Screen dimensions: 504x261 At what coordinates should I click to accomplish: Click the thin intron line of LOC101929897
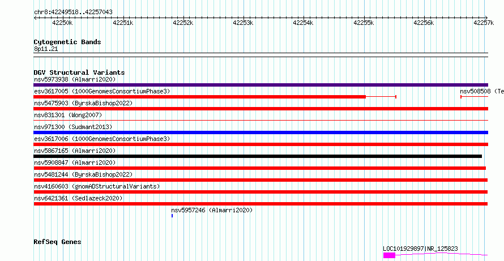pyautogui.click(x=442, y=254)
